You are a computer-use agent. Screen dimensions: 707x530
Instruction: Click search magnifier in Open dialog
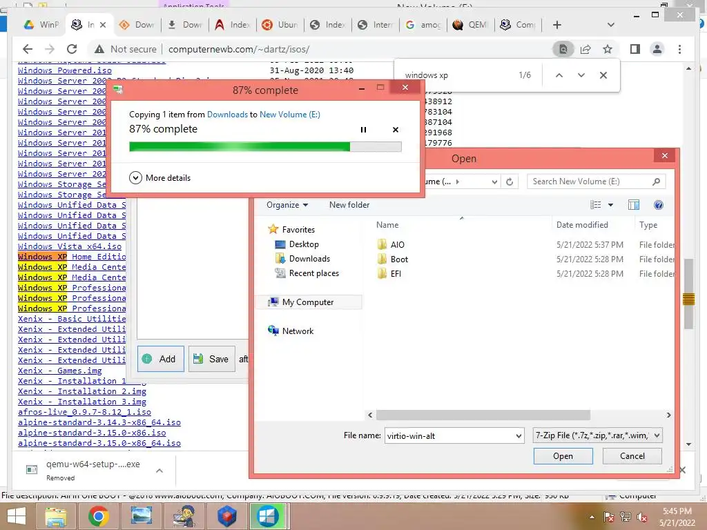pyautogui.click(x=656, y=181)
